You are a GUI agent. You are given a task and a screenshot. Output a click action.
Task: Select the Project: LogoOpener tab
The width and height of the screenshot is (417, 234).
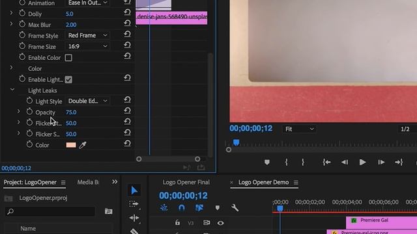(x=30, y=182)
